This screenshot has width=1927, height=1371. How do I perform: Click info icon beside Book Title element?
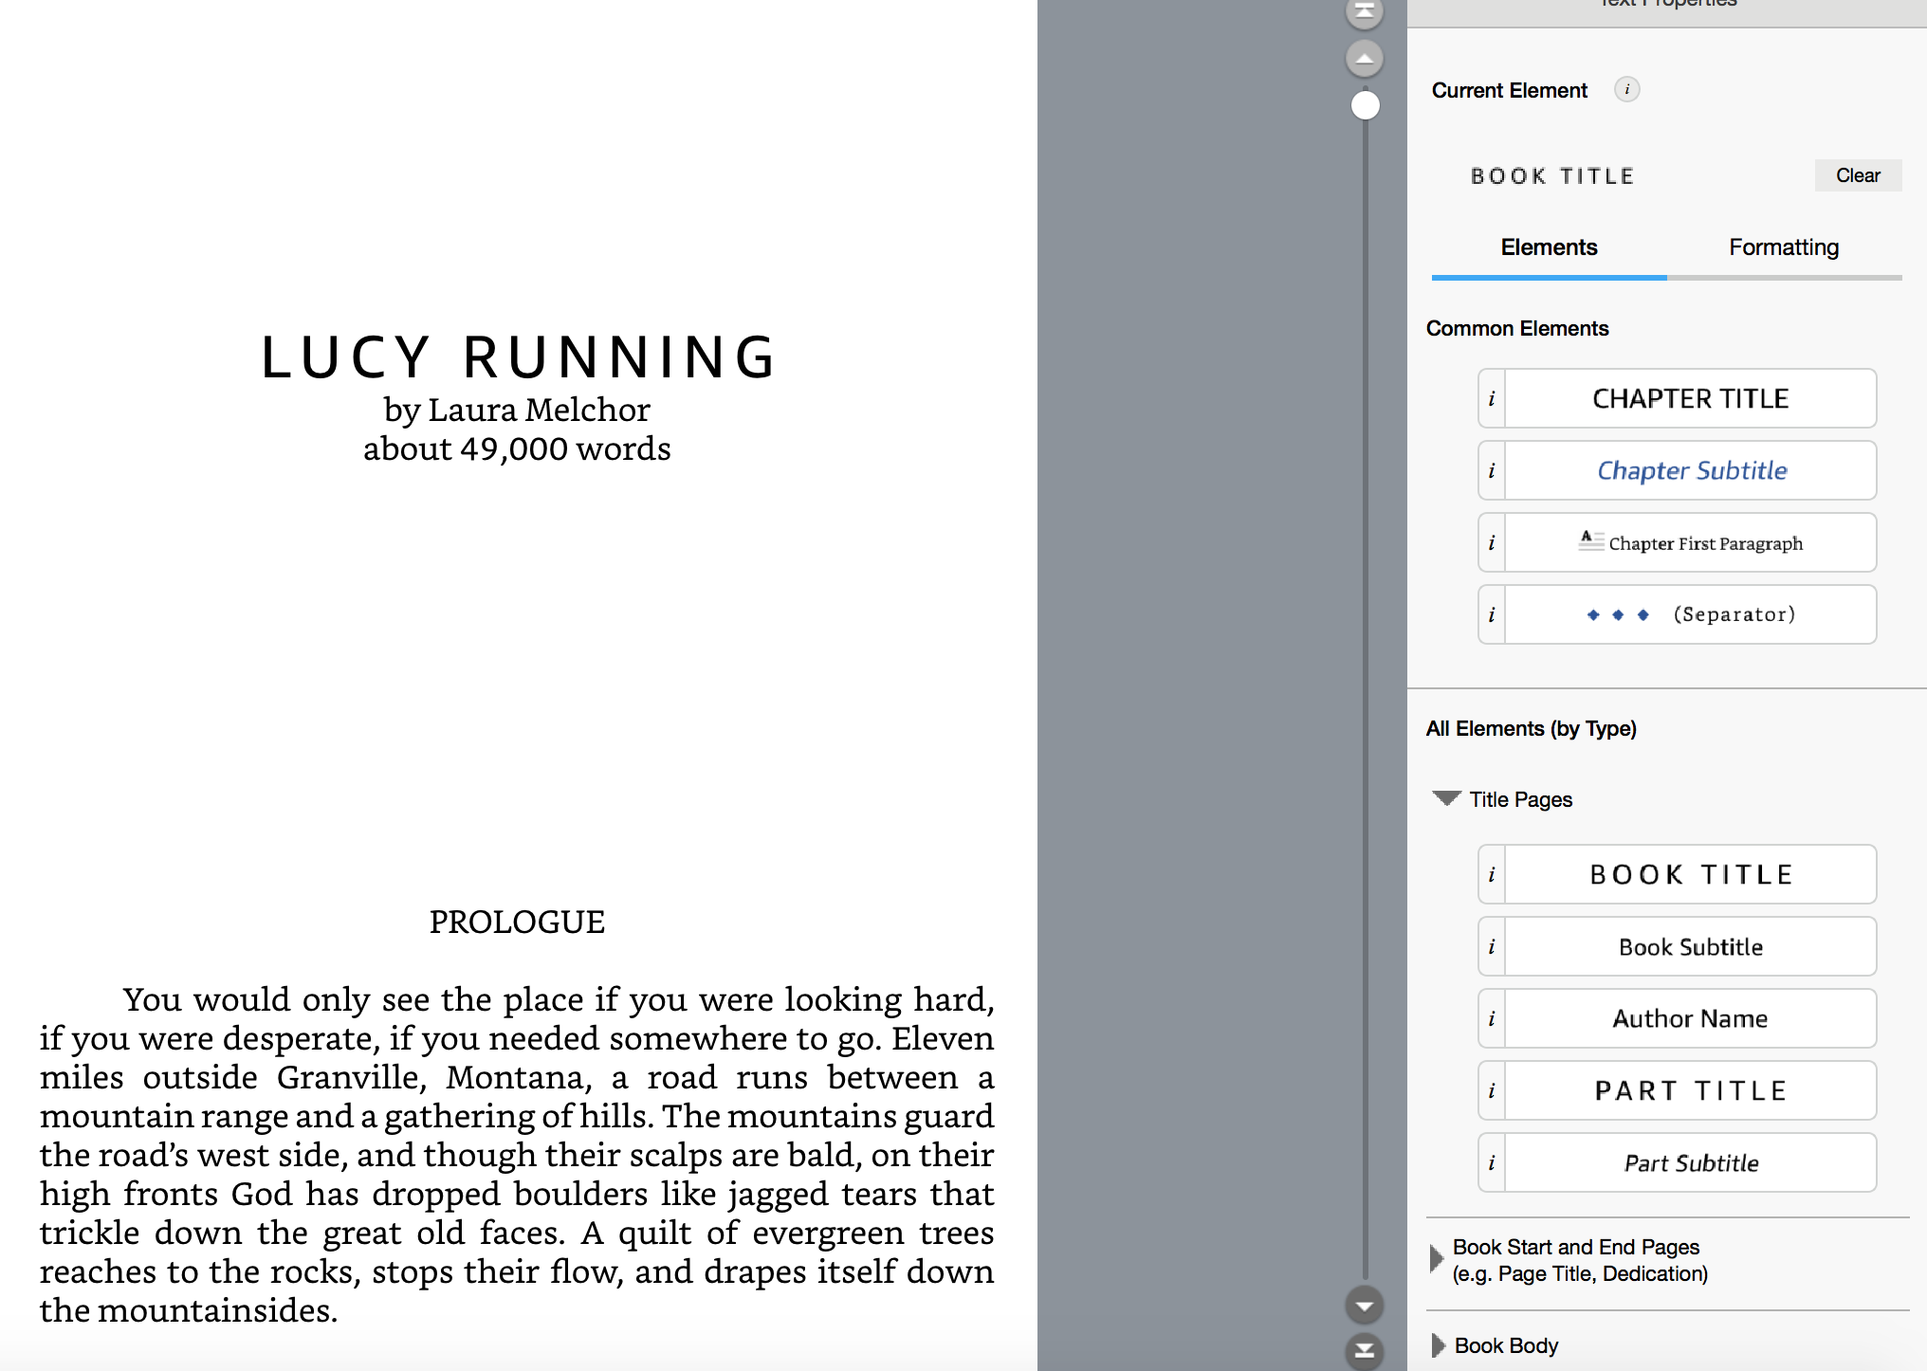coord(1492,875)
